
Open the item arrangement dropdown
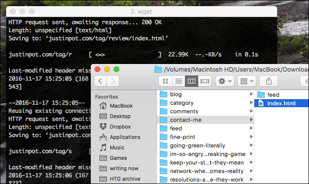pos(247,81)
